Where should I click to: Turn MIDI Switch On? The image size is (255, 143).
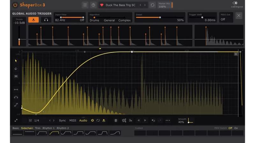pos(236,128)
